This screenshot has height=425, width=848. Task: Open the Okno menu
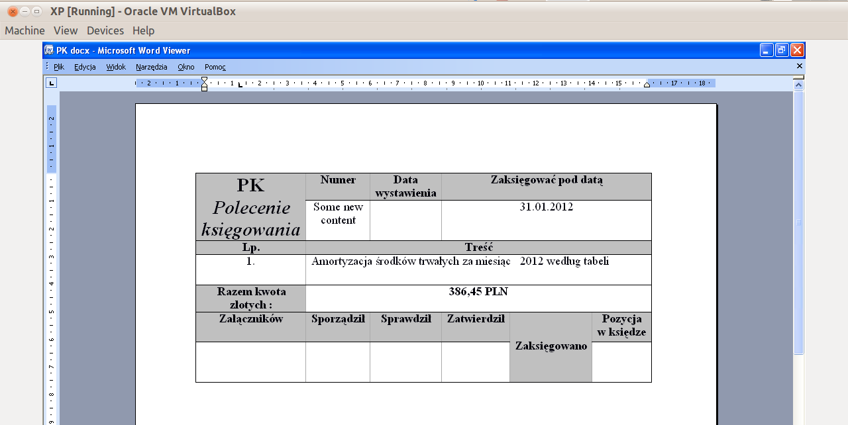coord(186,67)
